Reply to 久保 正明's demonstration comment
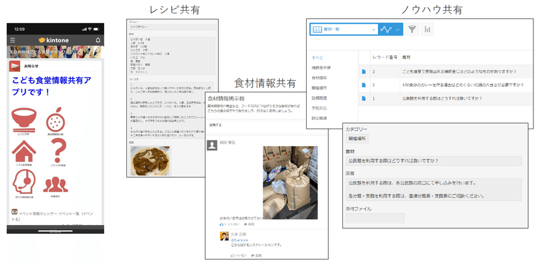The image size is (538, 264). [x=257, y=256]
